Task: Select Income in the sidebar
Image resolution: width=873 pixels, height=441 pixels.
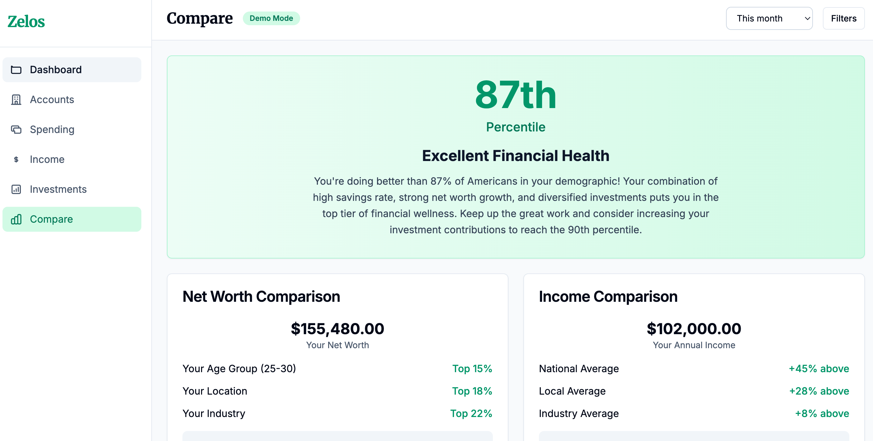Action: 47,159
